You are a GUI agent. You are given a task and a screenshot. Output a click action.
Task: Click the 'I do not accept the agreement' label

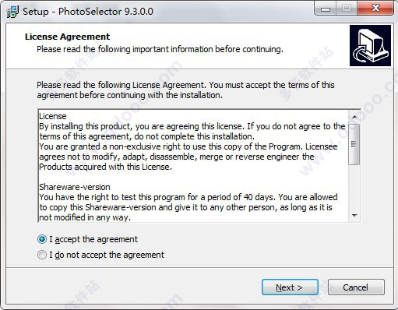(107, 255)
